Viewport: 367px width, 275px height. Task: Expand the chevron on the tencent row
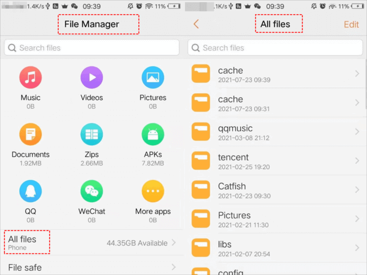(357, 161)
